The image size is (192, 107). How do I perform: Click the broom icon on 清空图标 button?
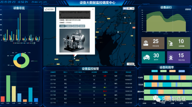point(46,9)
